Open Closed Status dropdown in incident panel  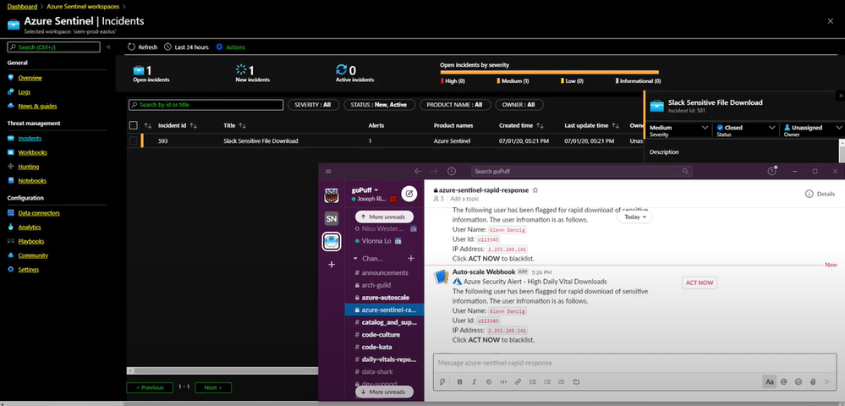click(x=746, y=130)
